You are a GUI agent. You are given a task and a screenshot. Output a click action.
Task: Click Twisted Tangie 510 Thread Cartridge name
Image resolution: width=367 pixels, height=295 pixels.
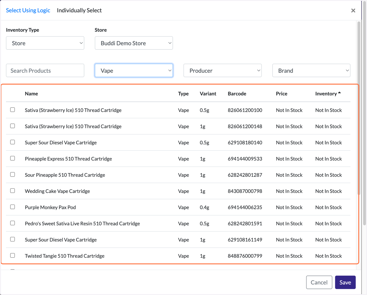pyautogui.click(x=65, y=256)
